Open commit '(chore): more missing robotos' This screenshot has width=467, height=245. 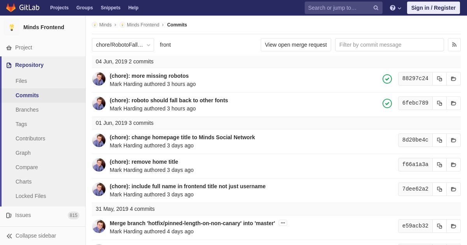149,76
